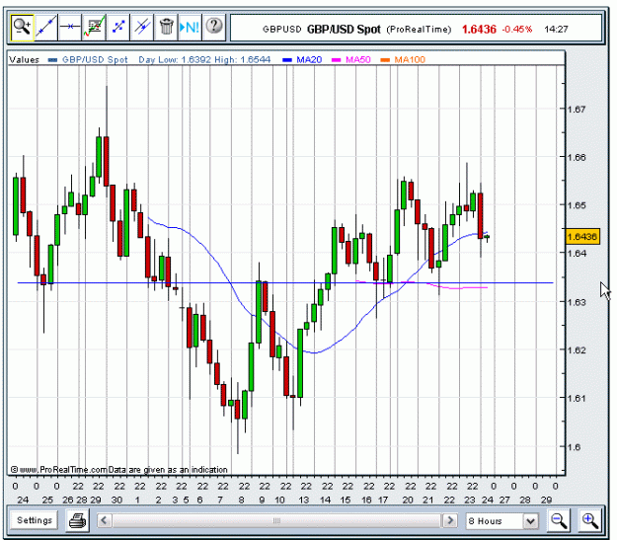The width and height of the screenshot is (617, 540).
Task: Click the 1.6 price axis label
Action: point(574,447)
